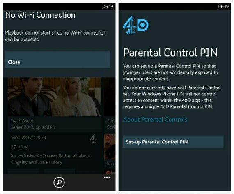Select the Fresh Meat episode thumbnail
This screenshot has width=234, height=194.
click(x=54, y=97)
